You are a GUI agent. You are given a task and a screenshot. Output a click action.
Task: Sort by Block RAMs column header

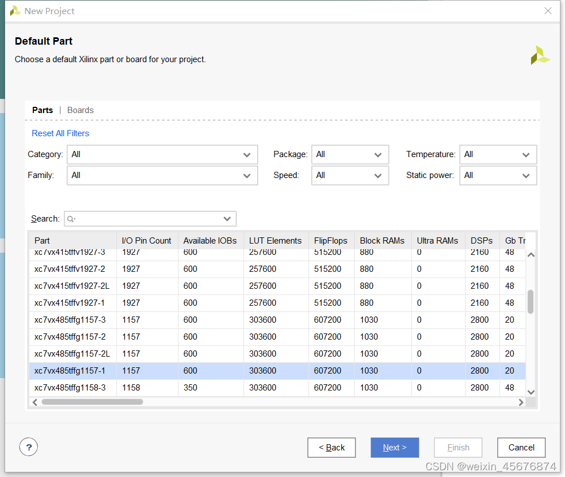(383, 241)
